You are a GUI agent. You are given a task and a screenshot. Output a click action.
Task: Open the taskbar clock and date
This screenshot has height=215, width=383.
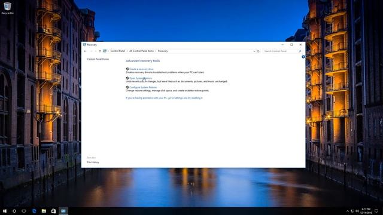pyautogui.click(x=366, y=211)
